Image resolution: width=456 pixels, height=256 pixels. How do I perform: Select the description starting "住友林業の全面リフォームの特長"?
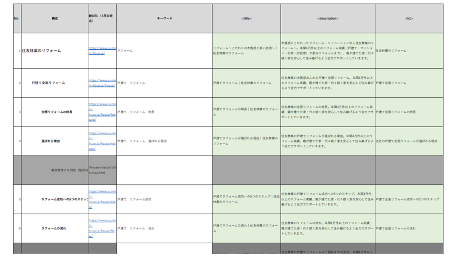328,112
